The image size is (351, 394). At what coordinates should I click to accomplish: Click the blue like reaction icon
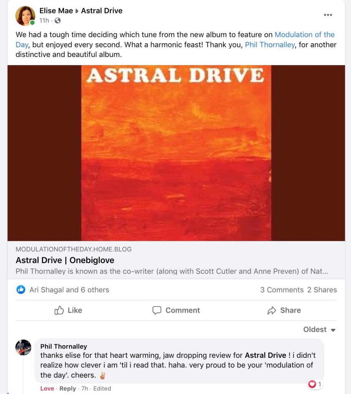(x=21, y=290)
